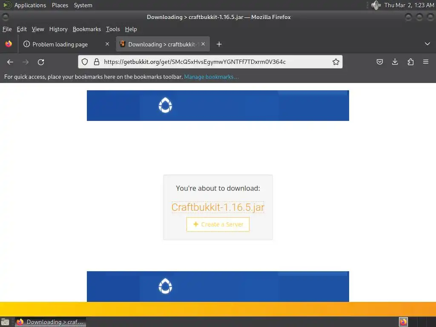Open the Applications menu
Screen dimensions: 436x327
[x=30, y=5]
